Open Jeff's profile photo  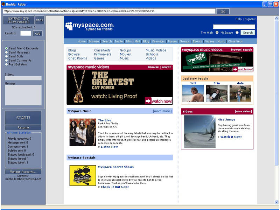193,93
